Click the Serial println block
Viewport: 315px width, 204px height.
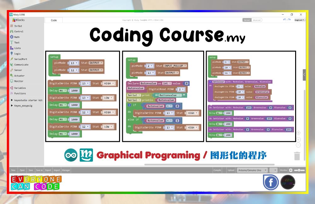coord(151,100)
